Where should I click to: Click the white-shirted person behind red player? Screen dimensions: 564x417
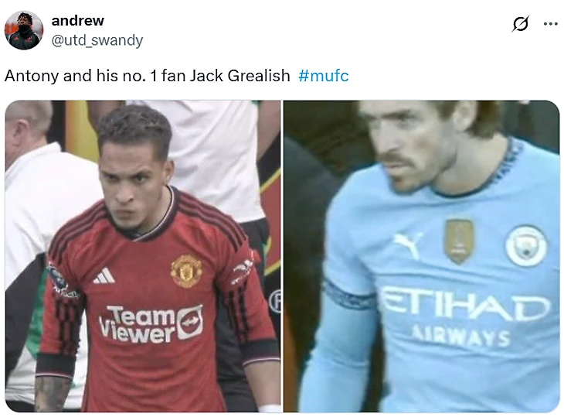coord(216,159)
